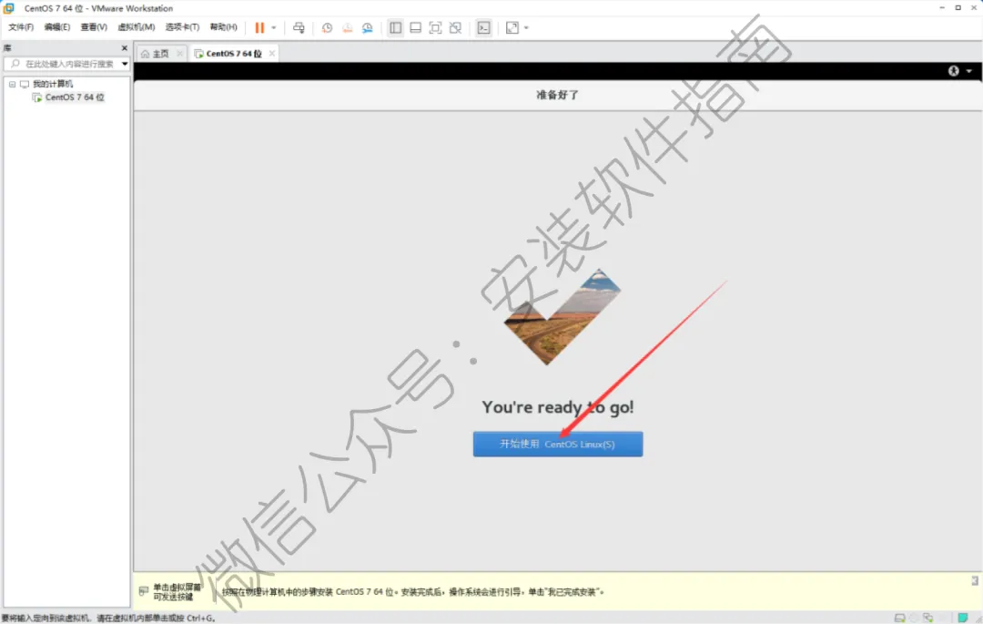
Task: Click the Ctrl+G input hint in the status bar
Action: [107, 619]
